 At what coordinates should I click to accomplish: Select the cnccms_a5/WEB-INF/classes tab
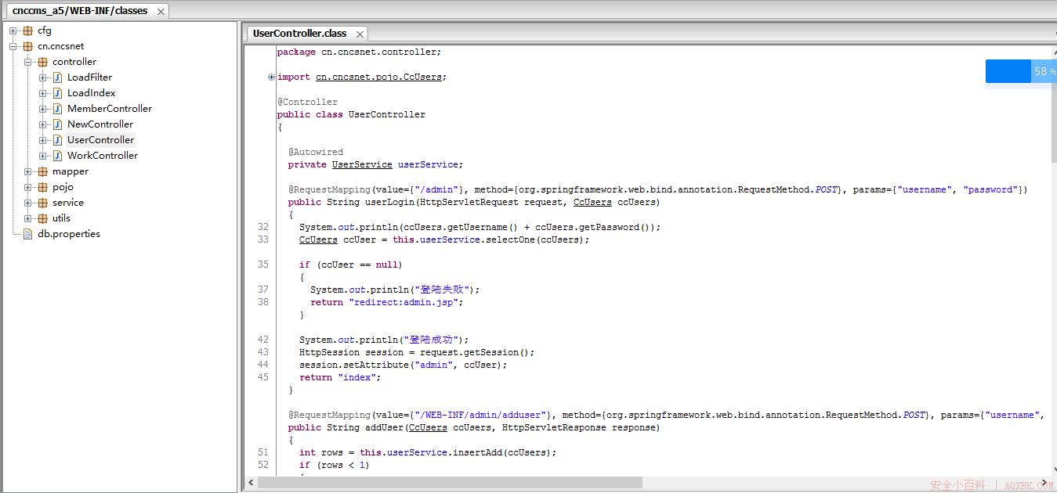pyautogui.click(x=80, y=11)
